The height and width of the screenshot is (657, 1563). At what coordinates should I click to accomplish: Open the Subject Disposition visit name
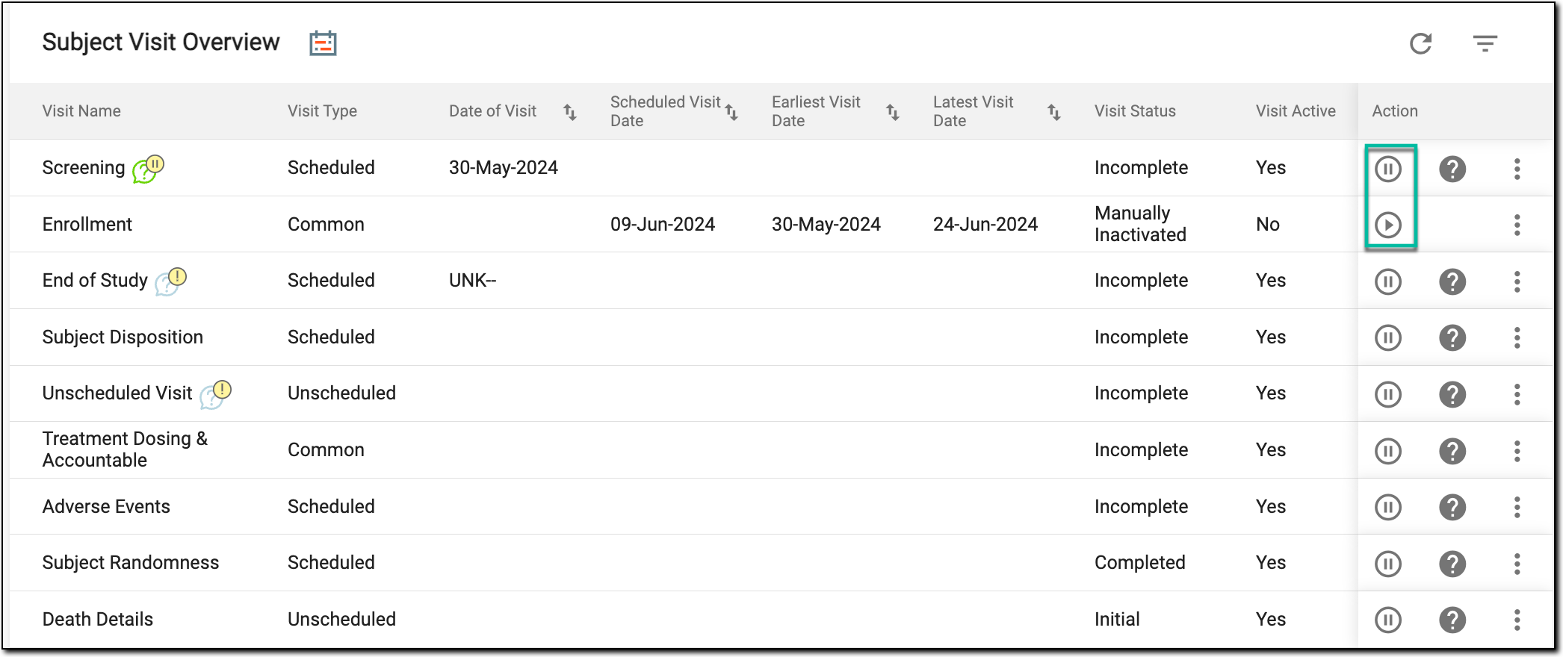point(123,337)
